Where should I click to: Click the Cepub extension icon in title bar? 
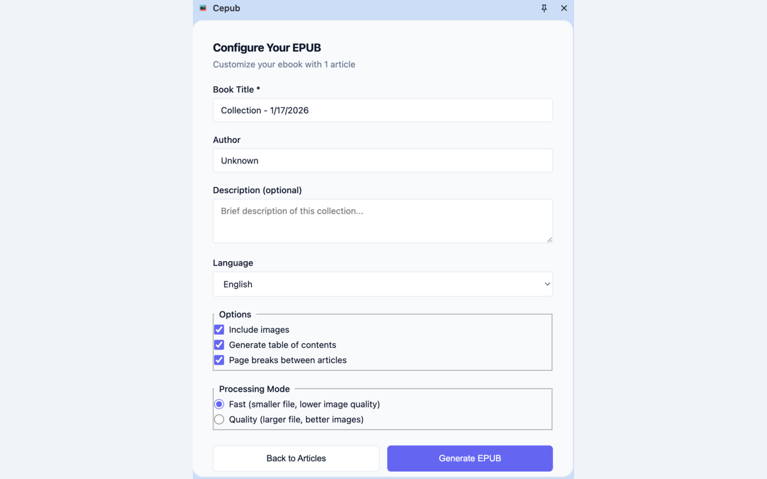pyautogui.click(x=201, y=8)
